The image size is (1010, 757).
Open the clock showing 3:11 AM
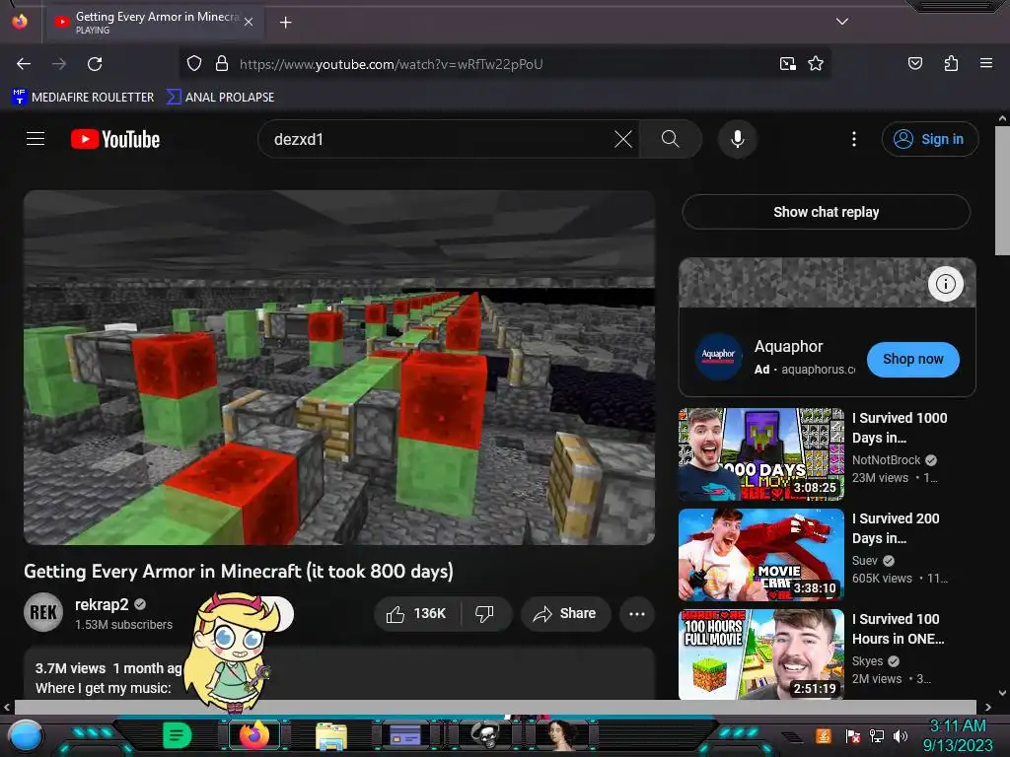(958, 735)
